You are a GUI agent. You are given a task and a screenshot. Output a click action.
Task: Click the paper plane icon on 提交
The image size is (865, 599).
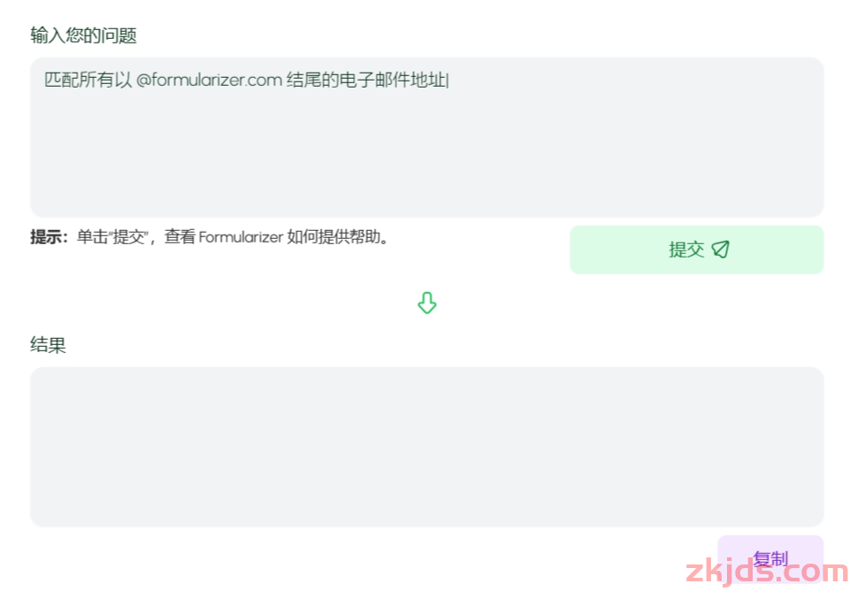point(721,250)
